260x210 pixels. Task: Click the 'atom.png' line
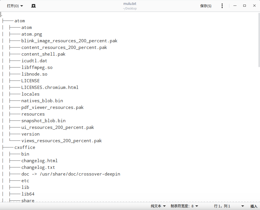coord(32,34)
